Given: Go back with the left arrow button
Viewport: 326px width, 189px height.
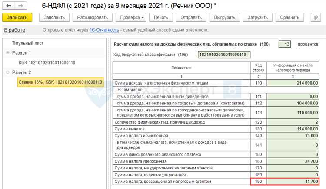Looking at the screenshot, I should 9,6.
